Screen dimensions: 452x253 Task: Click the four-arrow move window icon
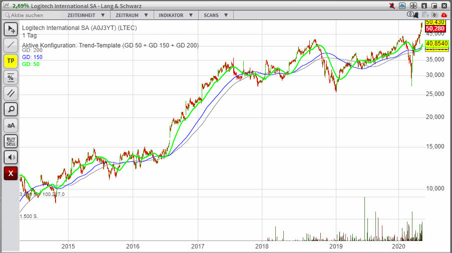pyautogui.click(x=413, y=5)
